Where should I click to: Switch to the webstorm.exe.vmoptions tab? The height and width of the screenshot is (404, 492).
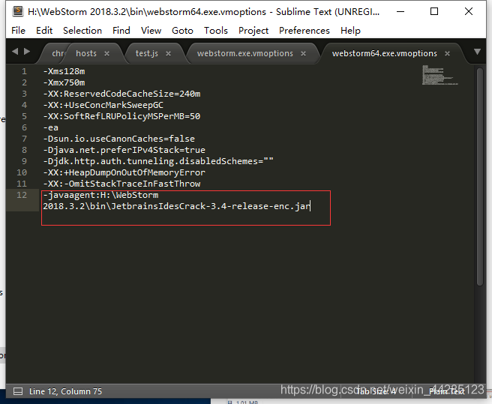245,53
